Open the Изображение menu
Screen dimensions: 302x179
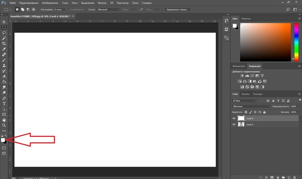[x=50, y=3]
